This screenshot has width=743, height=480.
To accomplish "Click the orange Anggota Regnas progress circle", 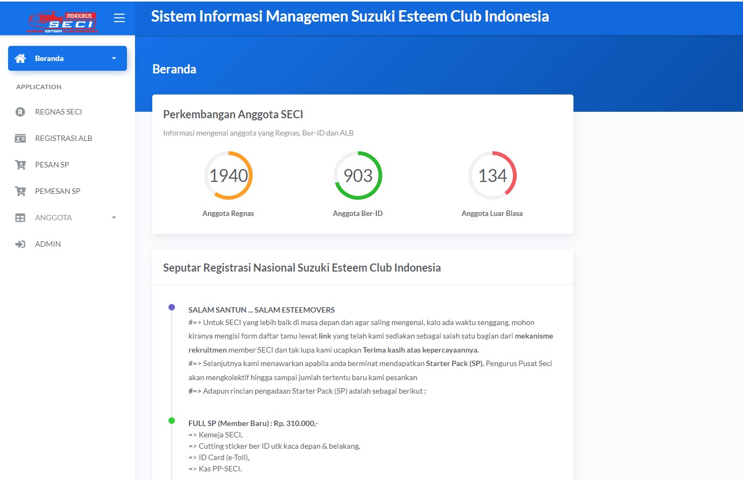I will pos(228,175).
